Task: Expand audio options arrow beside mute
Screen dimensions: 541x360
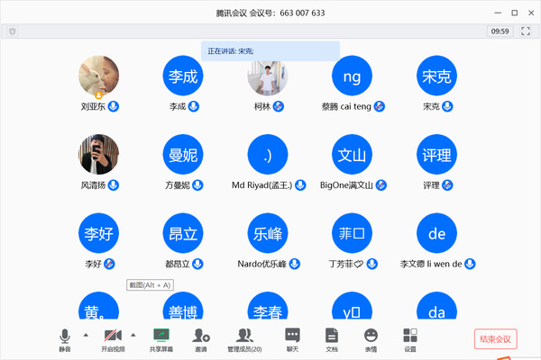Action: (x=86, y=334)
